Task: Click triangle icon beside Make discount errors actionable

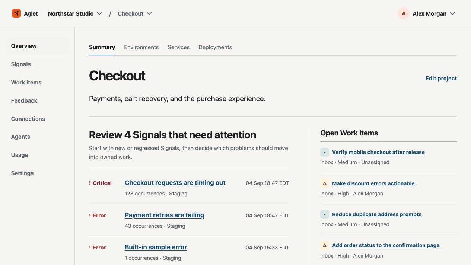Action: tap(325, 183)
